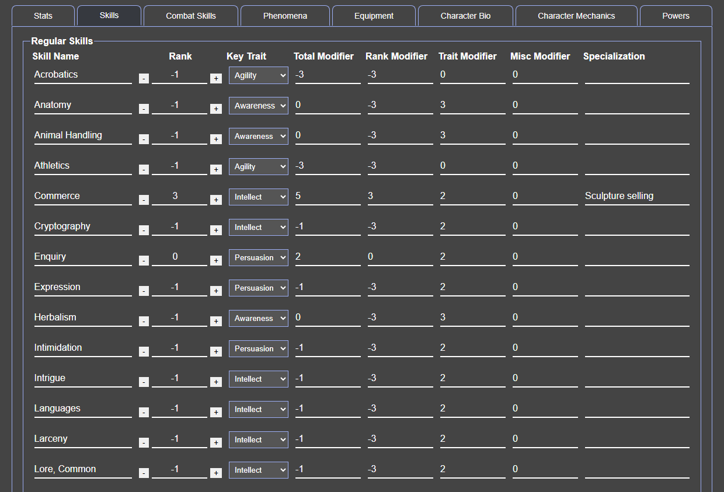Click the Enquiry misc modifier field
The width and height of the screenshot is (724, 492).
point(545,257)
